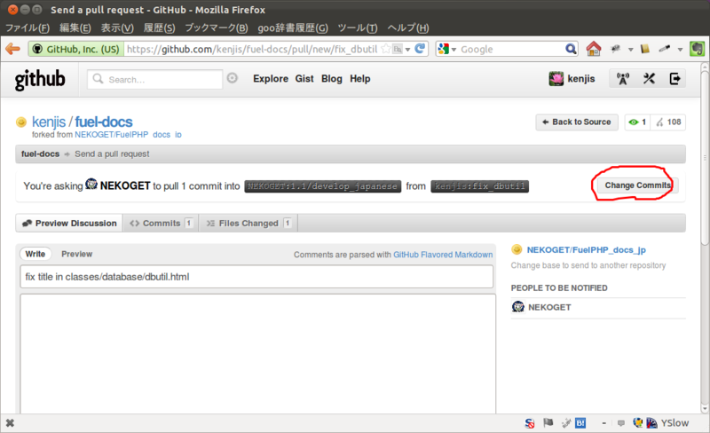The image size is (710, 433).
Task: Click the Change Commits button
Action: click(637, 185)
